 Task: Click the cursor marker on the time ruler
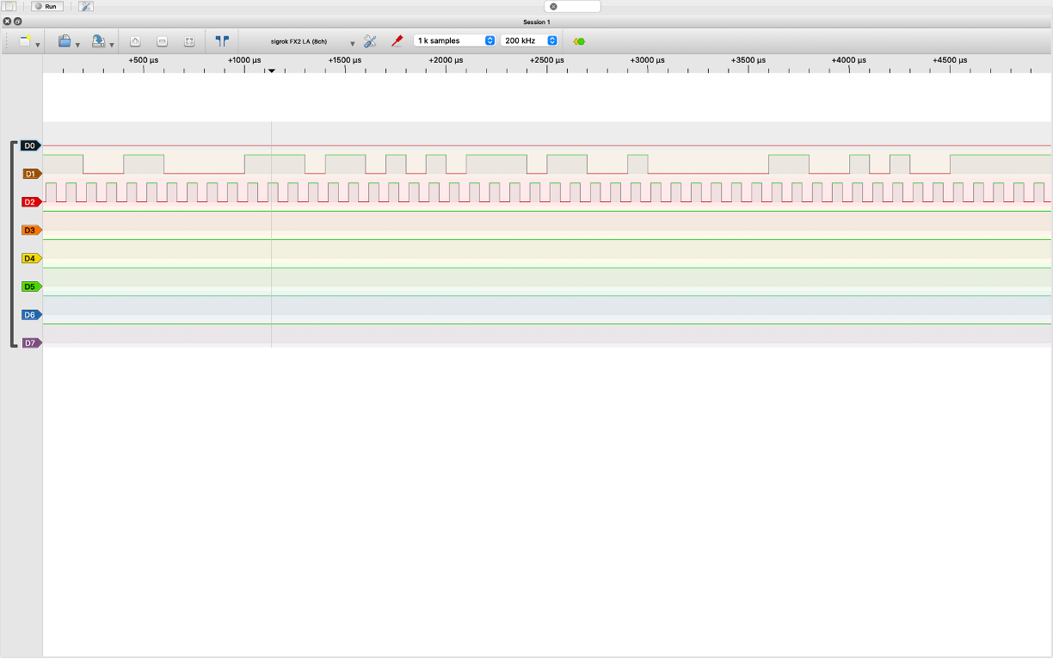tap(271, 71)
